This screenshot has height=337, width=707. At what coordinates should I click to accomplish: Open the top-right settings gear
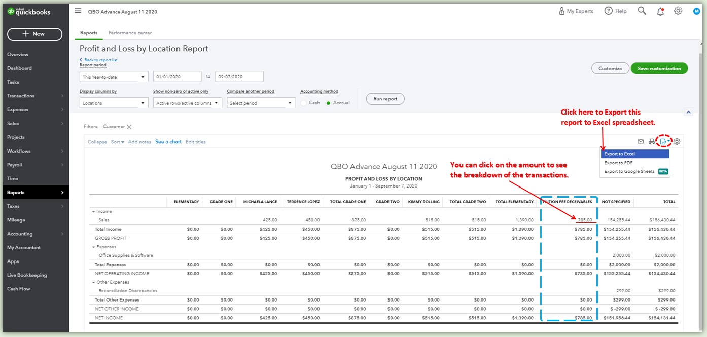(678, 11)
